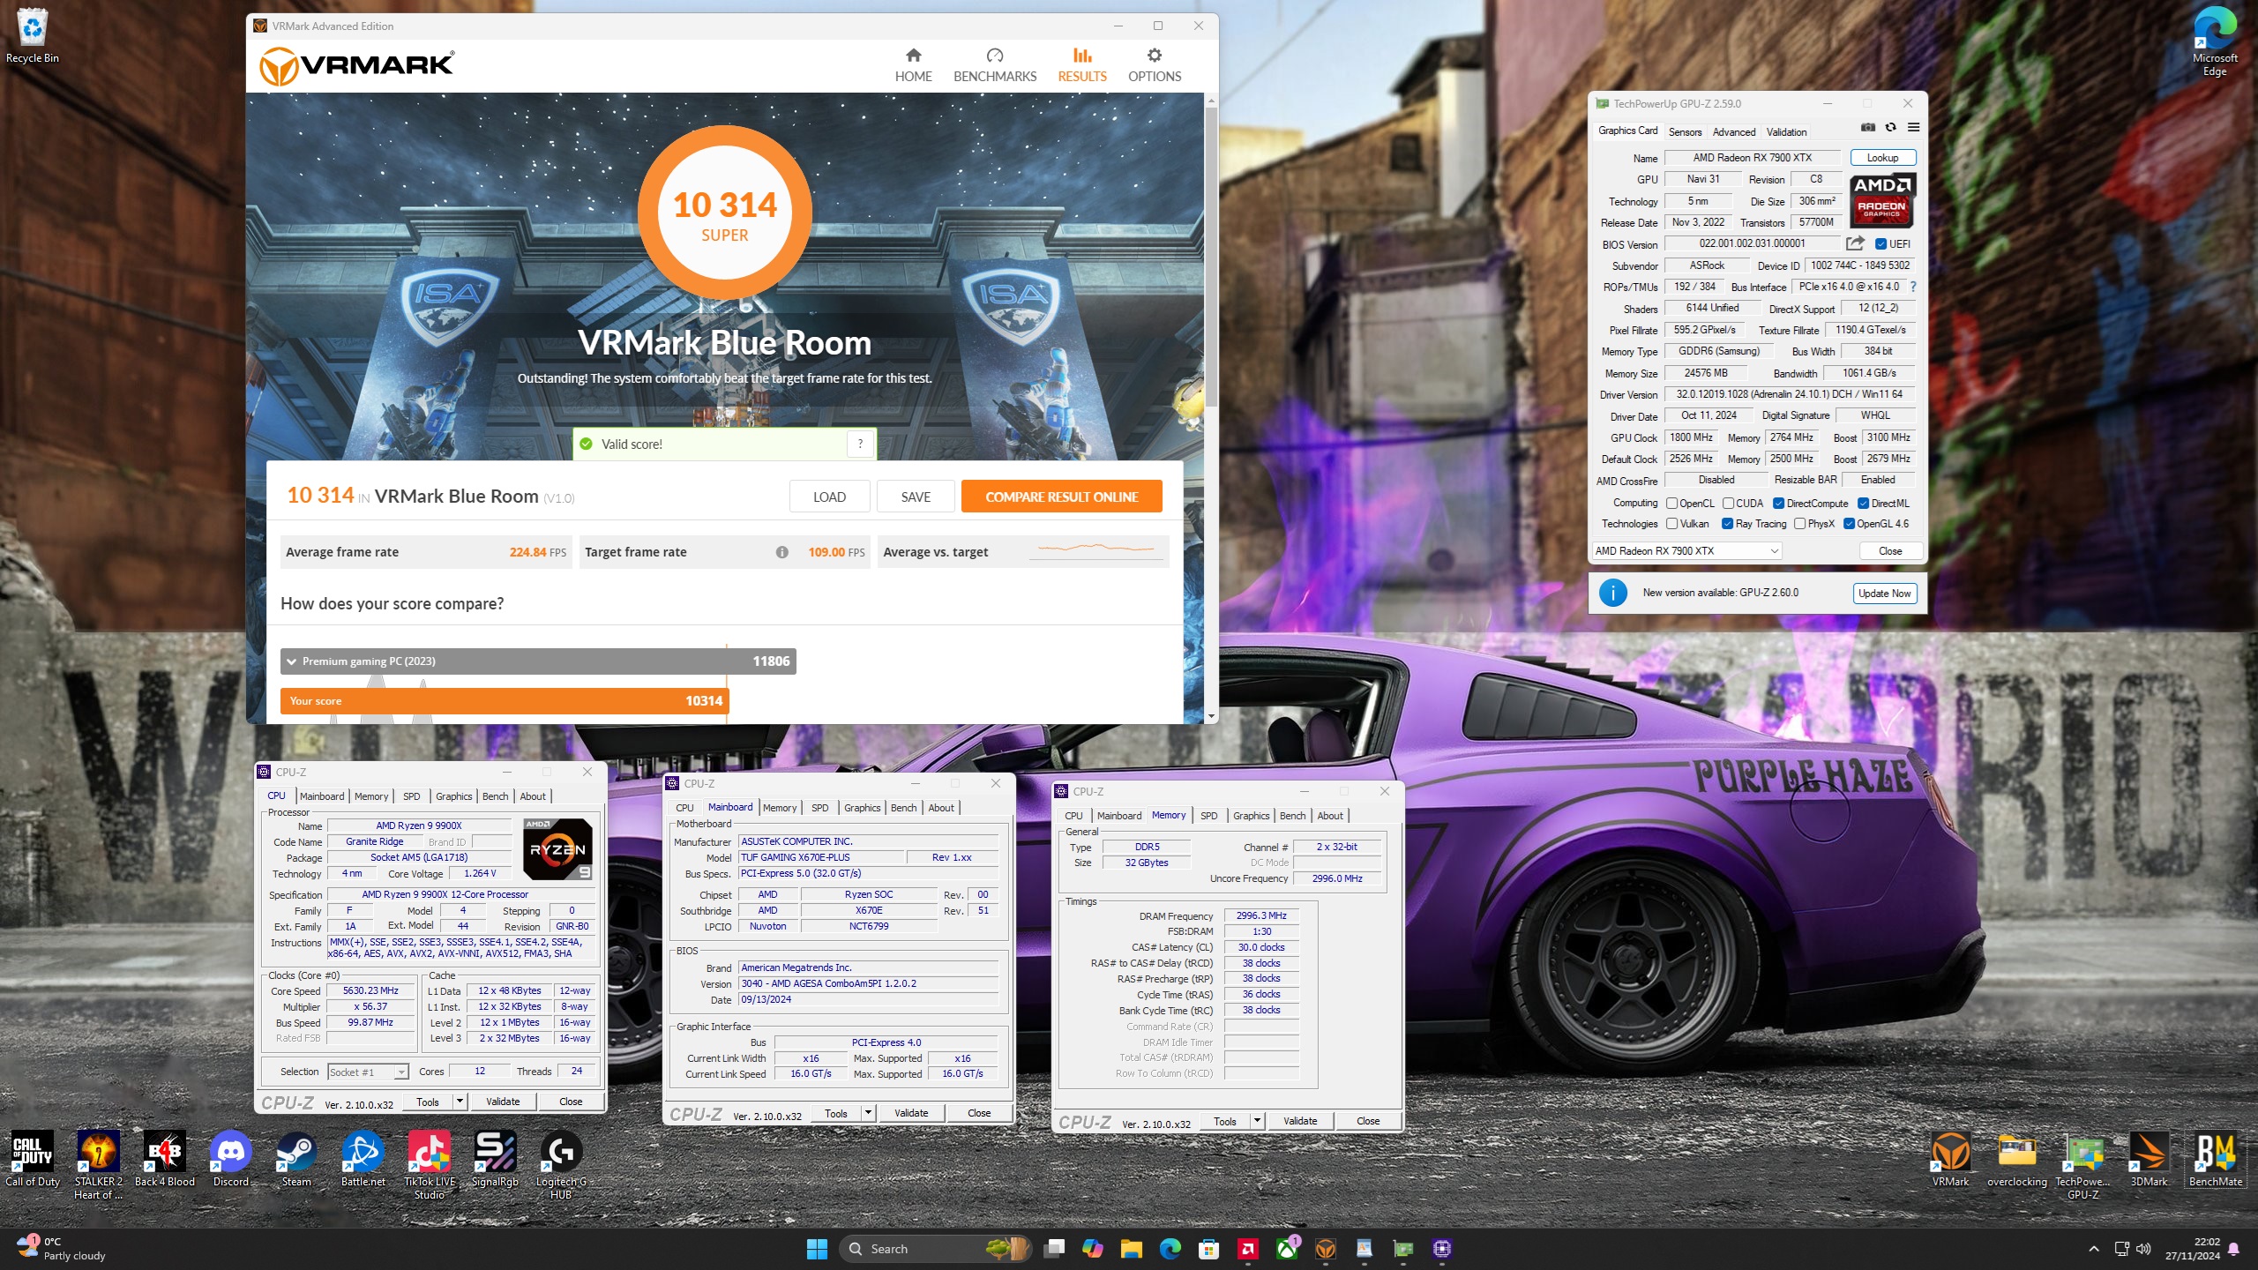Screen dimensions: 2258x1270
Task: Toggle the OpenCL checkbox in GPU-Z
Action: pos(1671,504)
